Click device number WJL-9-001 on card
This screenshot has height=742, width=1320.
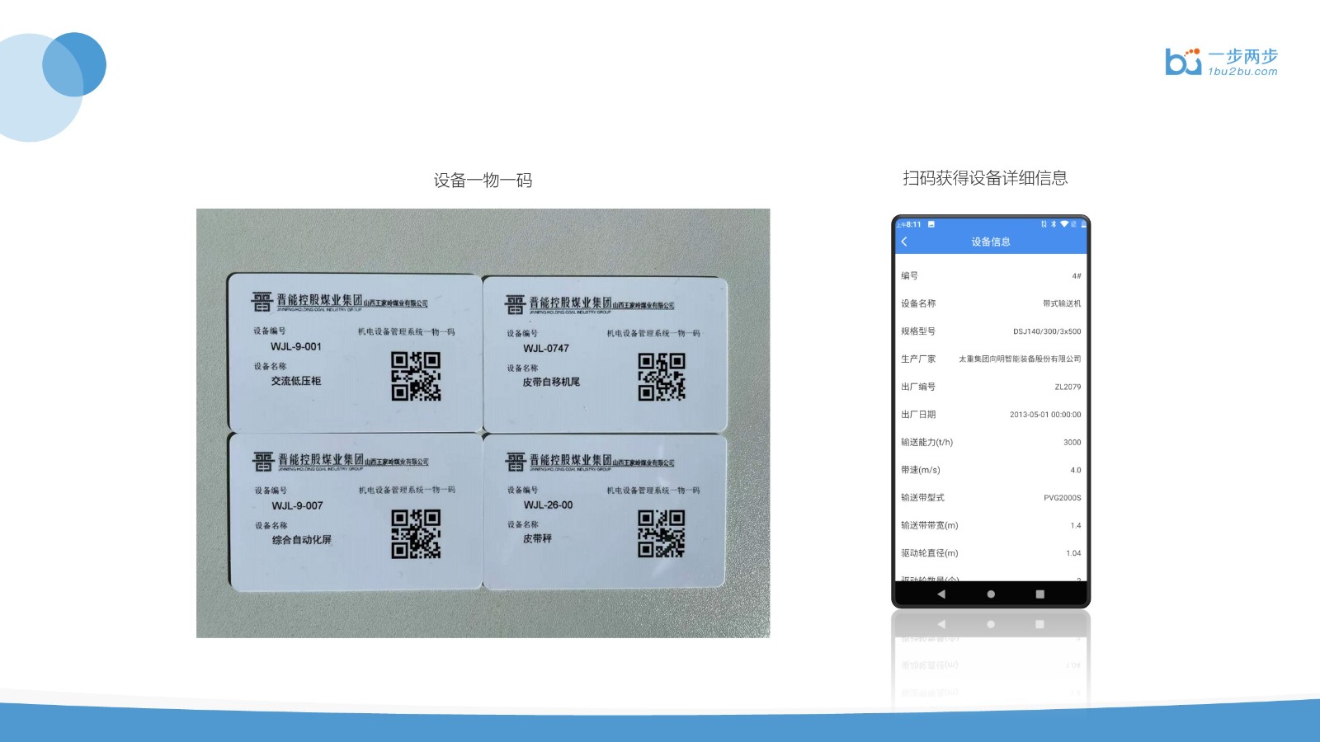point(296,347)
